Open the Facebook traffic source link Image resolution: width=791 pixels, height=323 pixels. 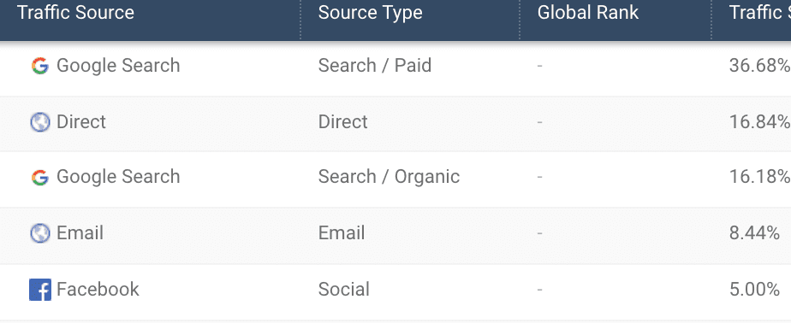point(98,289)
